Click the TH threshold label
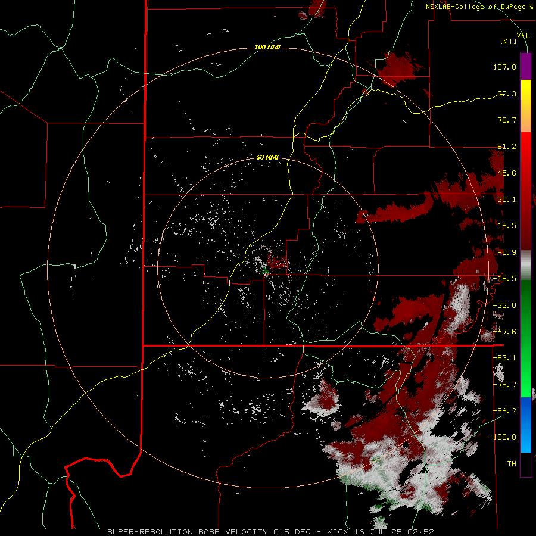Viewport: 536px width, 536px height. [x=512, y=464]
